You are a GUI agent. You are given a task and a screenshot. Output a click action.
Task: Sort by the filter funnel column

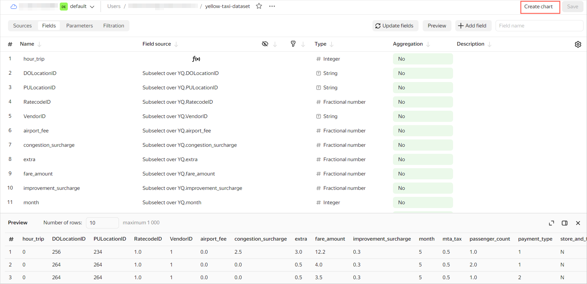pos(293,44)
